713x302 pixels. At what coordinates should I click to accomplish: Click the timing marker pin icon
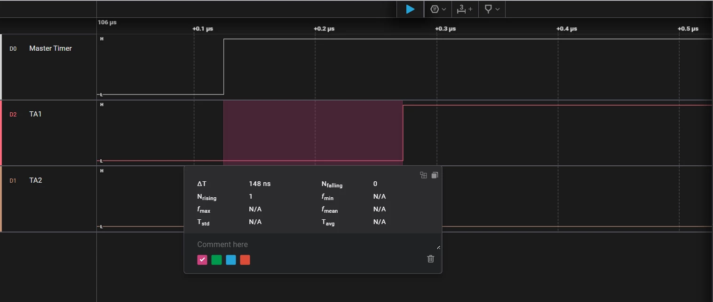tap(488, 9)
